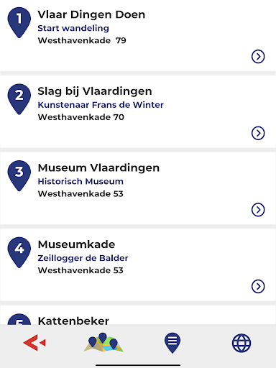Viewport: 276px width, 368px height.
Task: Tap the number 1 map pin
Action: [x=19, y=22]
